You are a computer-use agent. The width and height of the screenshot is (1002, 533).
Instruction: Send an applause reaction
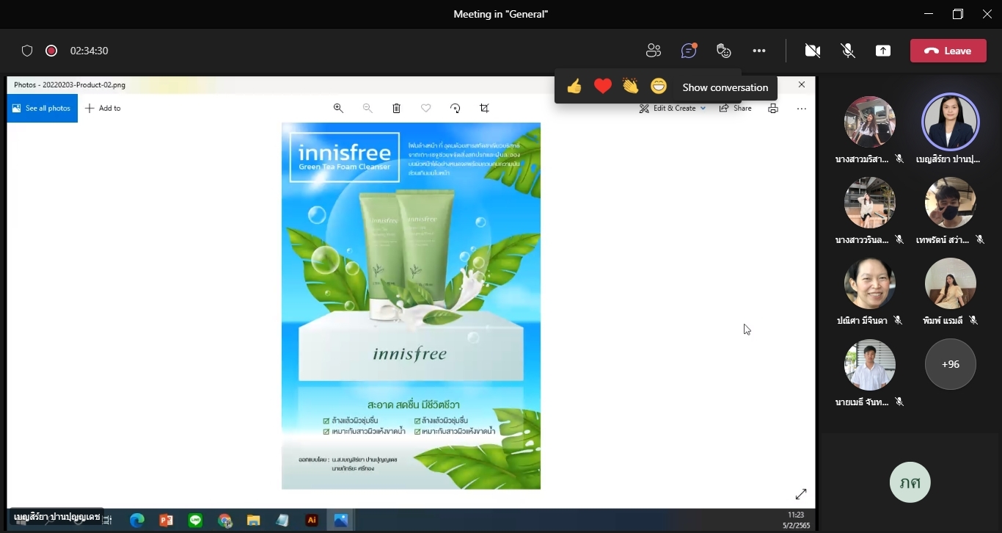(x=630, y=87)
